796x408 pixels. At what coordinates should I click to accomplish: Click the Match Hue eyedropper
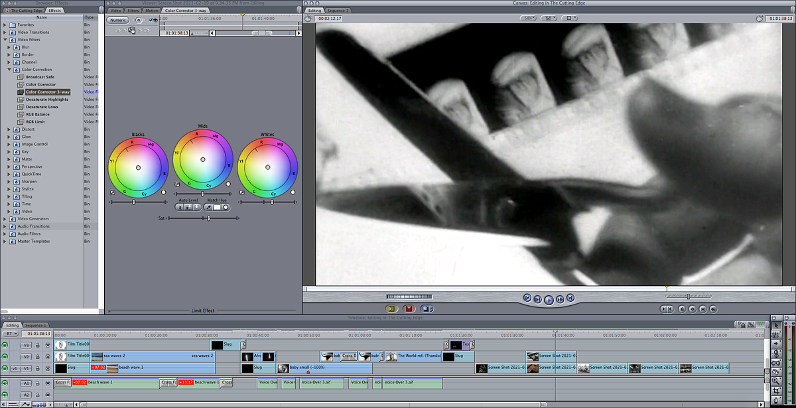[208, 207]
